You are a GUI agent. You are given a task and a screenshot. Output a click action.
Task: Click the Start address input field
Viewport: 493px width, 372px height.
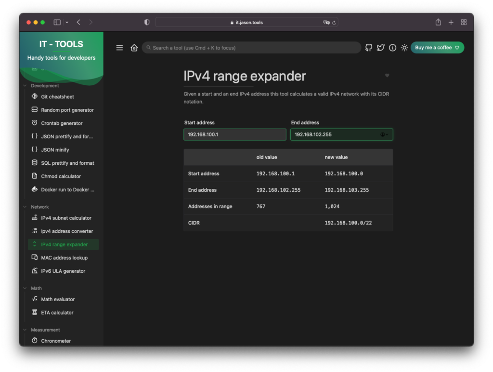(x=235, y=134)
